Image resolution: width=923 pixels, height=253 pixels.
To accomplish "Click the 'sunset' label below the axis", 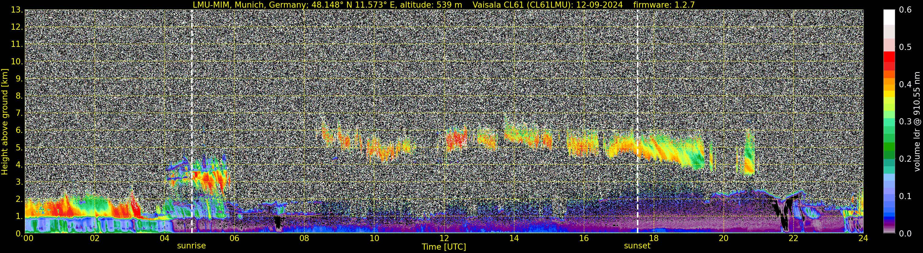I will click(637, 246).
